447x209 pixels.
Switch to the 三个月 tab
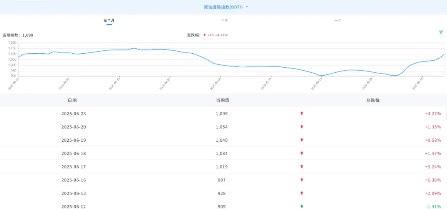tap(109, 20)
